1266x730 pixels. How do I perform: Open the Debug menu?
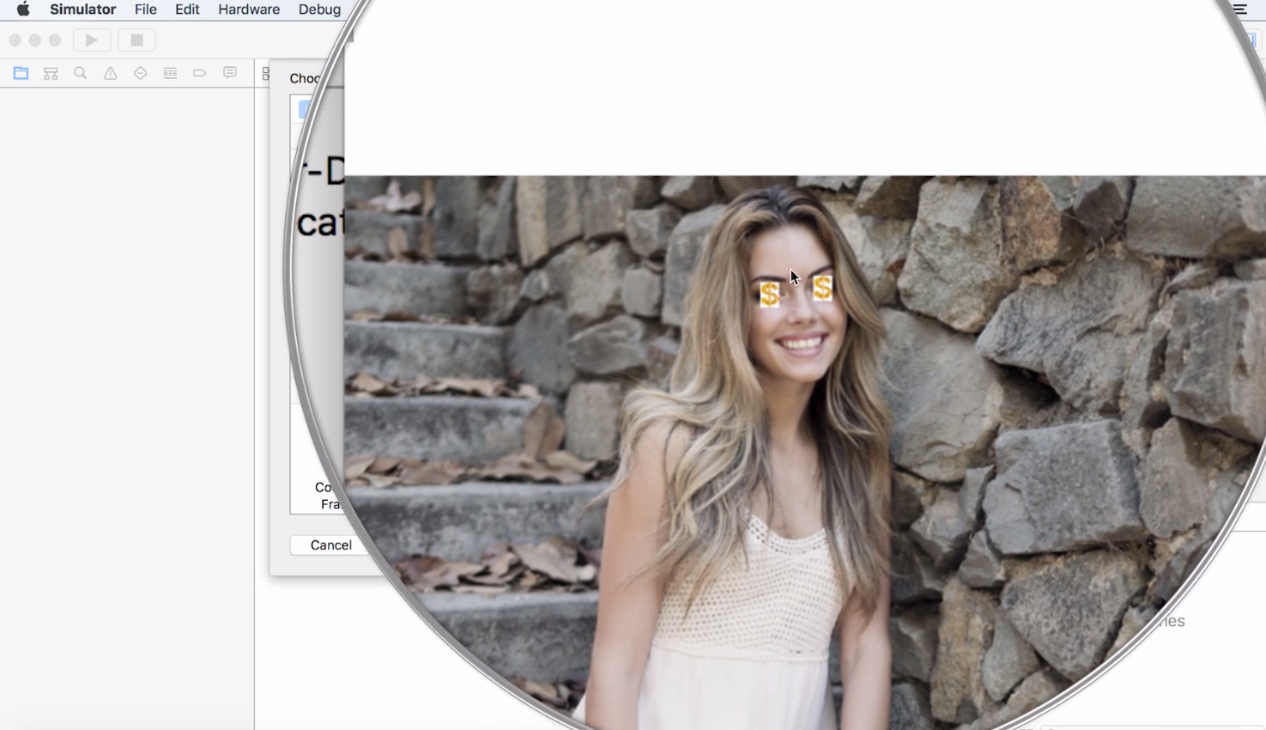[319, 9]
